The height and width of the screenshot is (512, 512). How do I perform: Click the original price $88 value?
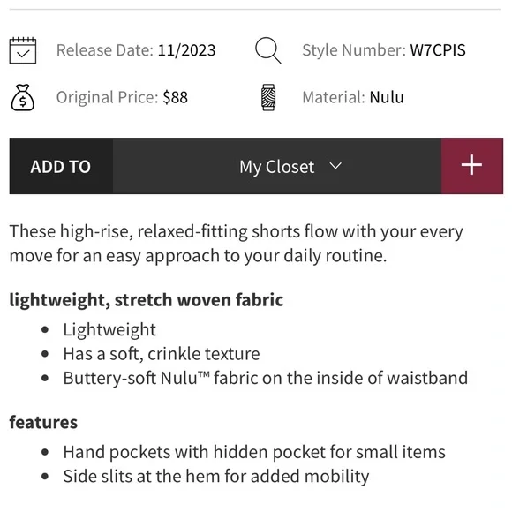coord(176,98)
